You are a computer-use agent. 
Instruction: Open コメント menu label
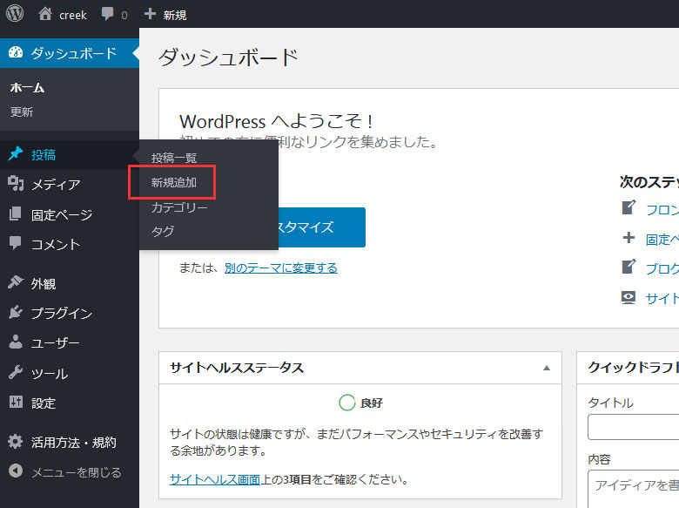56,244
